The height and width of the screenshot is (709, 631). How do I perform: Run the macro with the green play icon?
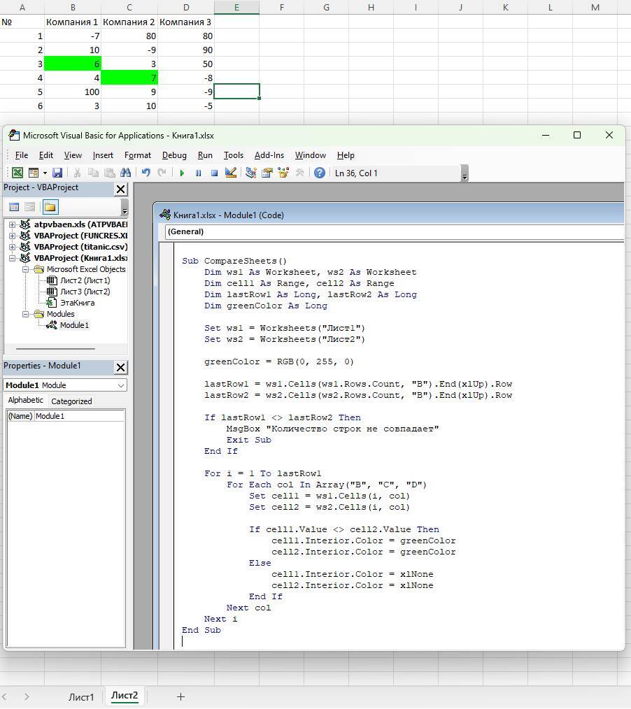coord(182,173)
